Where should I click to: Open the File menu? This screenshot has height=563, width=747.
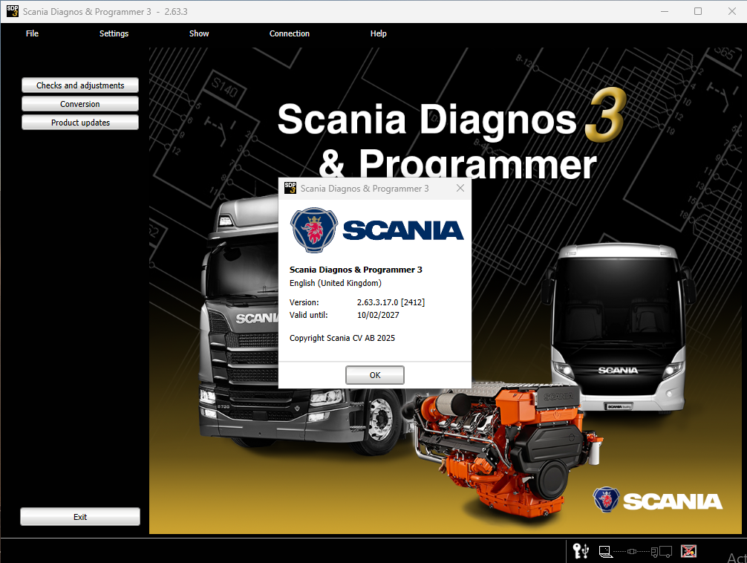point(32,33)
